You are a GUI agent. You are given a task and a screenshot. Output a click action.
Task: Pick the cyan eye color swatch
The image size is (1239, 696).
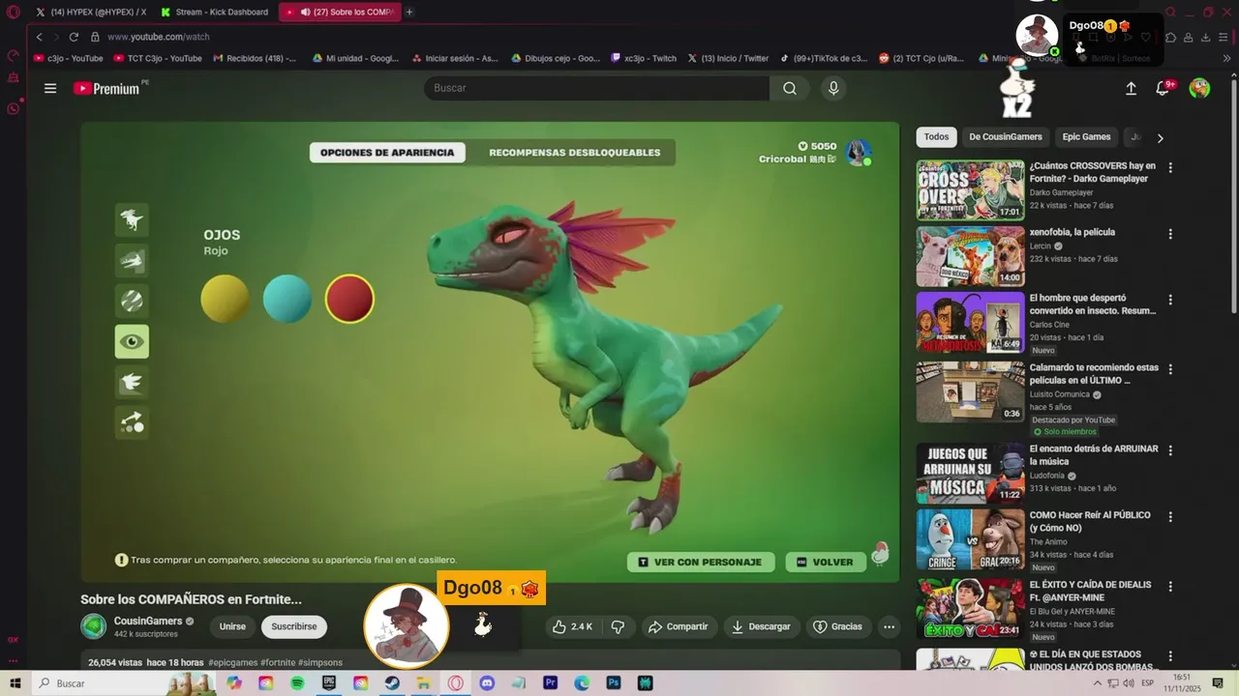(x=287, y=299)
